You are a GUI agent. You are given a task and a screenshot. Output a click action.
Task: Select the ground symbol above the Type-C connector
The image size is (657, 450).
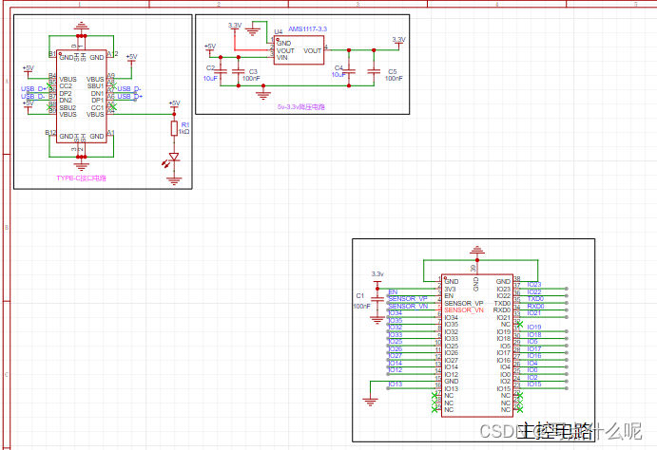(x=81, y=26)
